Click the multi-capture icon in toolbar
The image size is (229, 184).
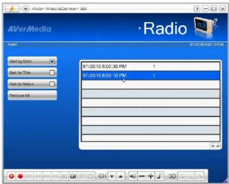click(x=82, y=176)
